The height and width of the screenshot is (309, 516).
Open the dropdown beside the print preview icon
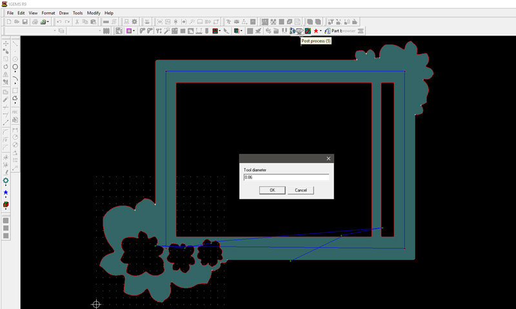(48, 22)
